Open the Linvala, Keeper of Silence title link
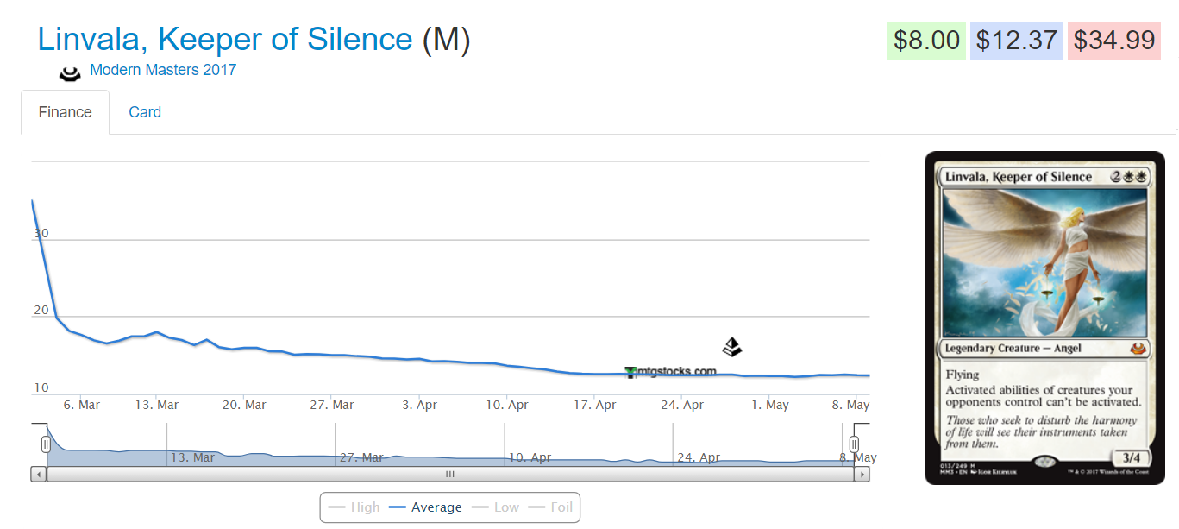The width and height of the screenshot is (1179, 529). (x=225, y=40)
